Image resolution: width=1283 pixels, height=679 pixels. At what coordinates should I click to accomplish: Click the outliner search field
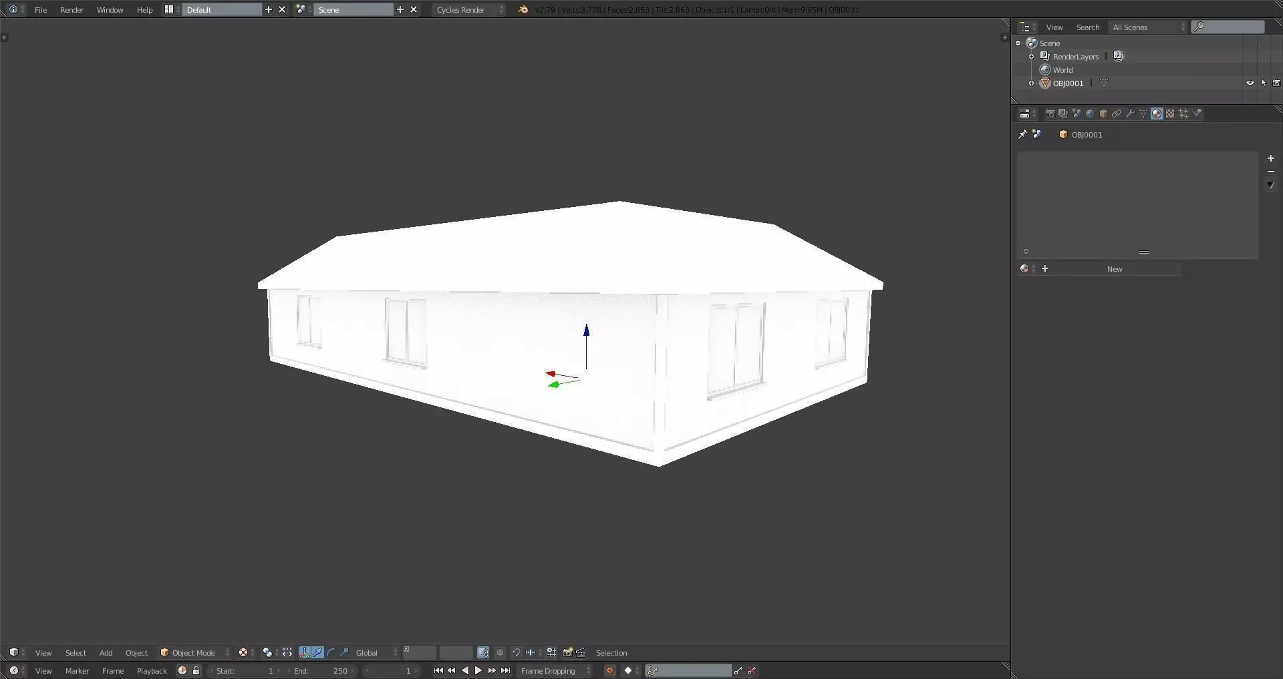[1228, 27]
